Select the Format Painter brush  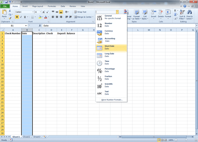coord(10,18)
